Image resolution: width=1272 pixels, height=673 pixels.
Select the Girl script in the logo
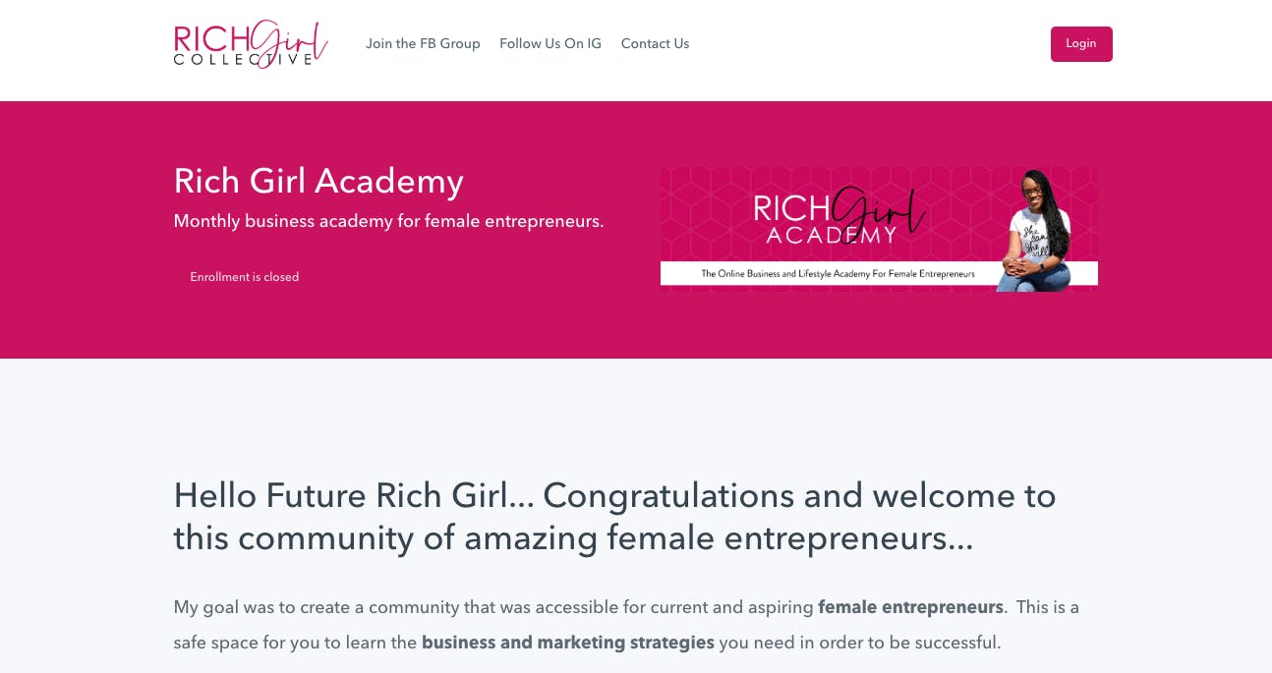295,41
